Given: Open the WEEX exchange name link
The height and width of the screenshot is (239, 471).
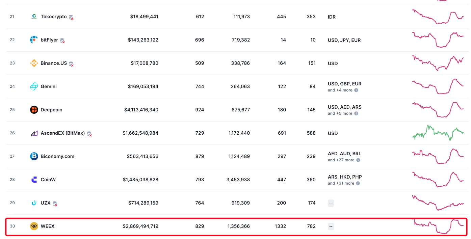Looking at the screenshot, I should 48,226.
